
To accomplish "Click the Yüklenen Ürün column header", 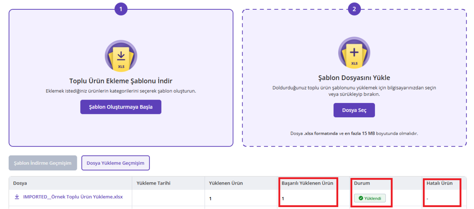I will coord(226,183).
